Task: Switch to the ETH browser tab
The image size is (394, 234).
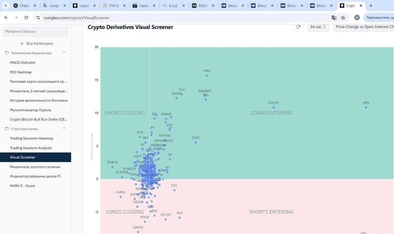Action: tap(112, 6)
